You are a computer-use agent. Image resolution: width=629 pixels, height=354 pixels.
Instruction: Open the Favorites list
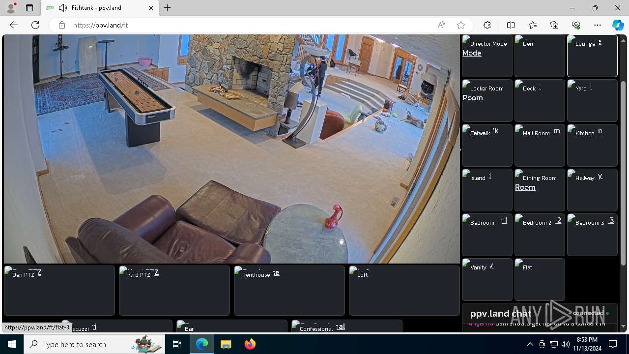pyautogui.click(x=533, y=25)
